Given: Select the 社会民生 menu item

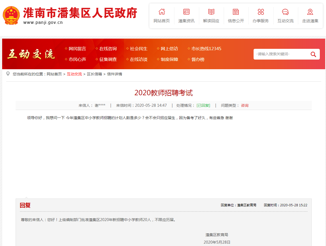Looking at the screenshot, I should 139,49.
